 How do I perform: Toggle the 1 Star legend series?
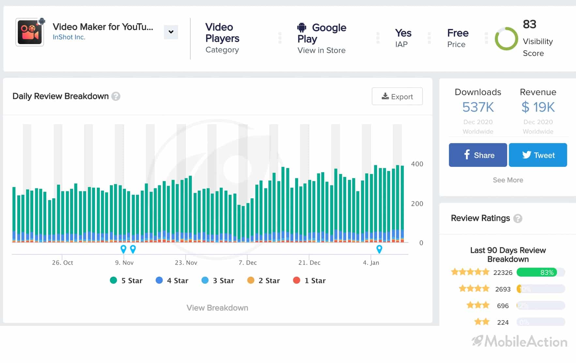(x=309, y=281)
